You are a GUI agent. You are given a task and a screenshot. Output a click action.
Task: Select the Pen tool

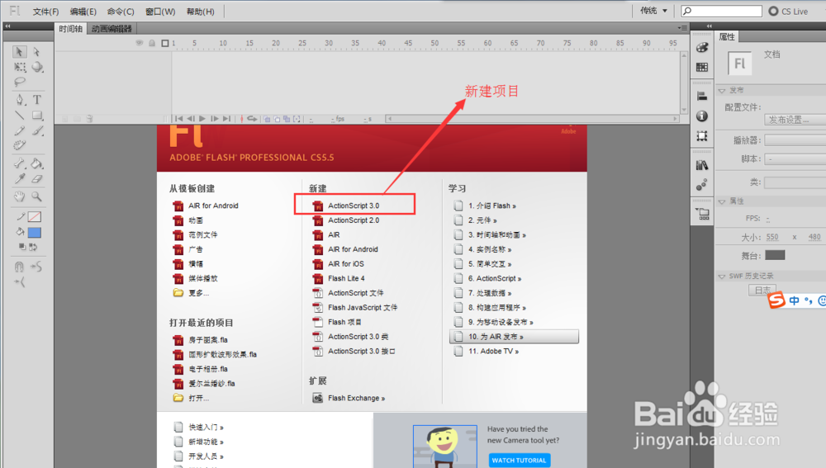[x=20, y=100]
